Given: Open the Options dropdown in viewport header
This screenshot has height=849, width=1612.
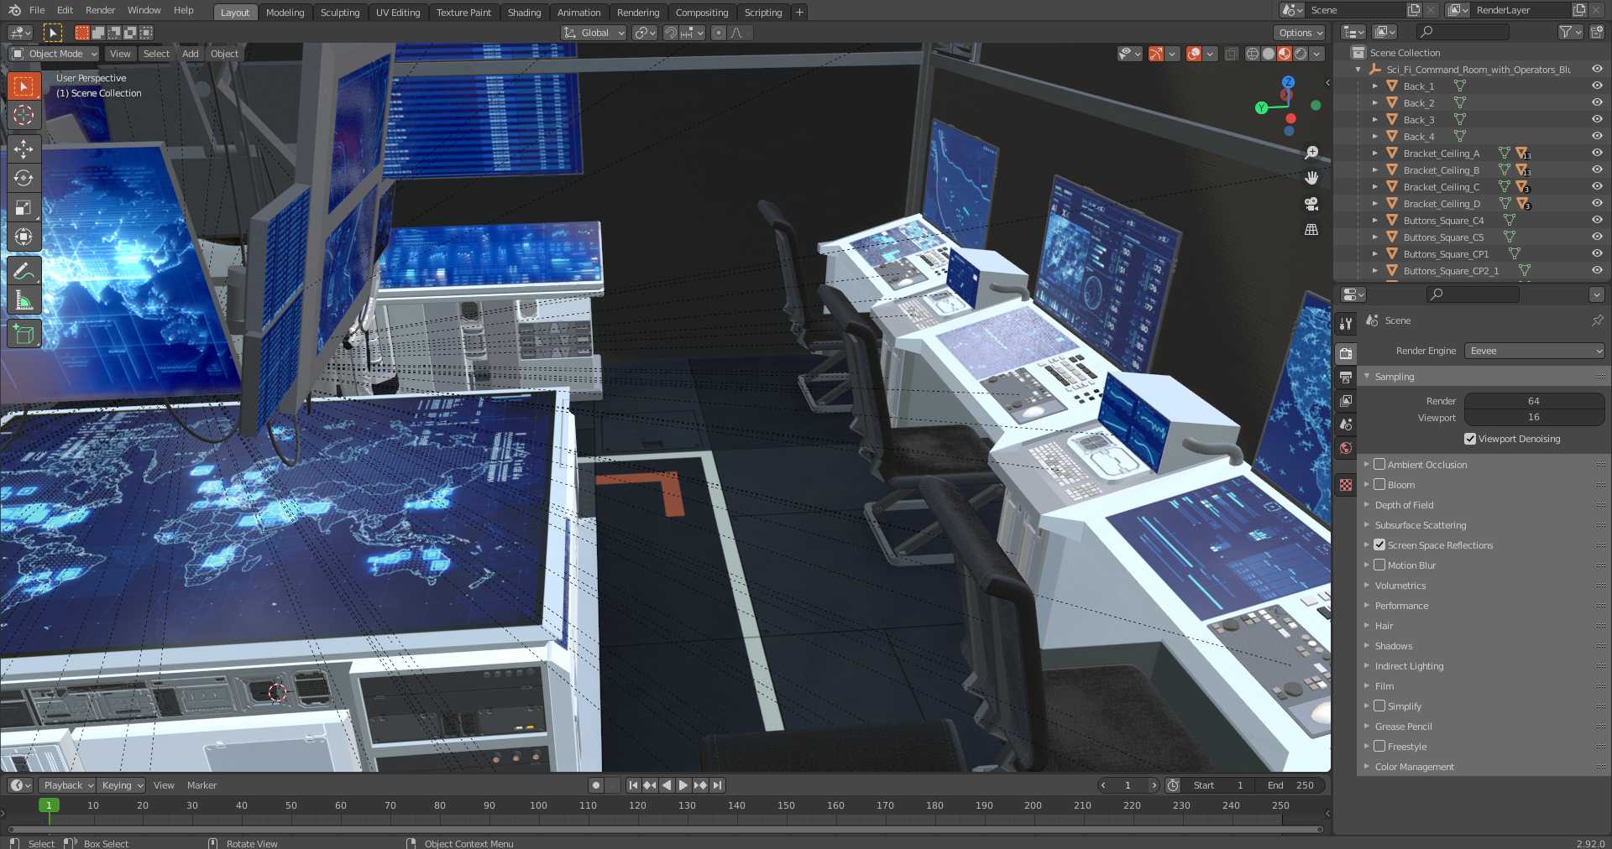Looking at the screenshot, I should (x=1300, y=33).
